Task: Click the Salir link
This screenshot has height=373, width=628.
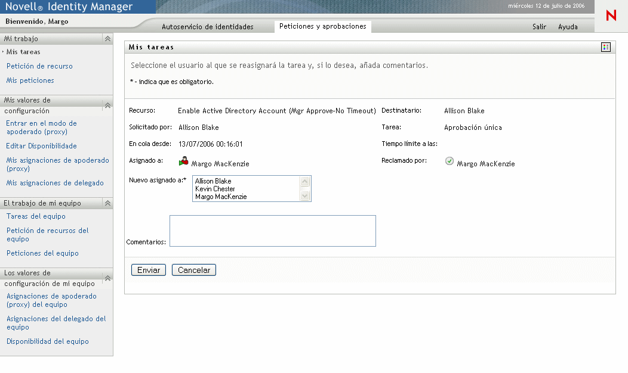Action: click(539, 27)
